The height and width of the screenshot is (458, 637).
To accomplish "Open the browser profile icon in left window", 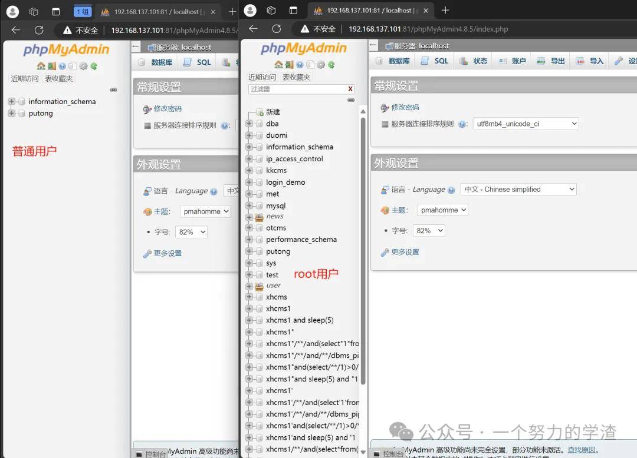I will tap(12, 12).
